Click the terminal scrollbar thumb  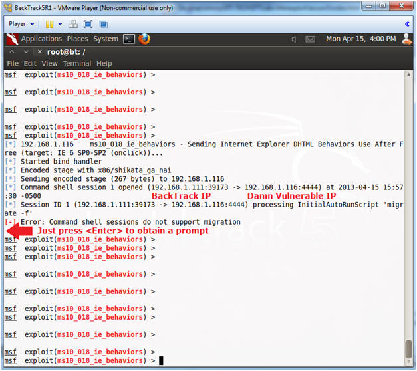(x=409, y=349)
